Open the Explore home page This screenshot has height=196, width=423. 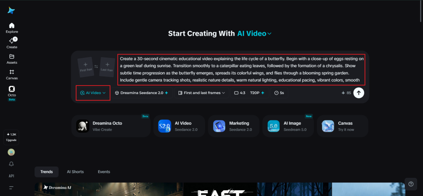[12, 28]
